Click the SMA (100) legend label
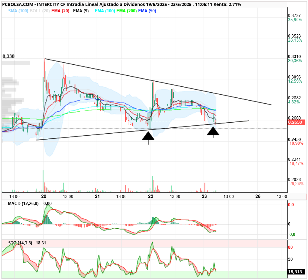The height and width of the screenshot is (280, 308). [18, 11]
